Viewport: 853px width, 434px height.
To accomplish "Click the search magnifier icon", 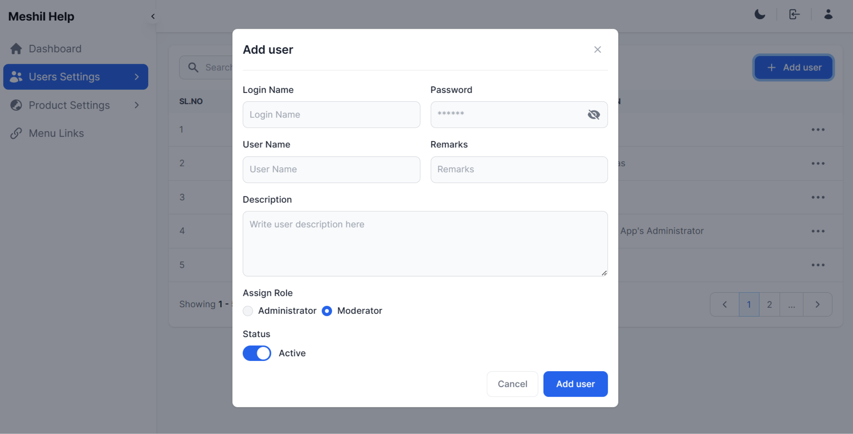I will (193, 67).
